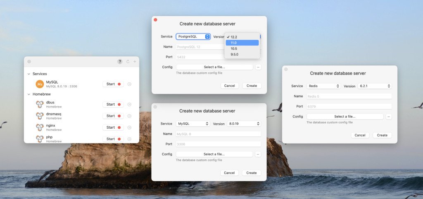423x199 pixels.
Task: Open details arrow for dbus service
Action: coord(129,104)
